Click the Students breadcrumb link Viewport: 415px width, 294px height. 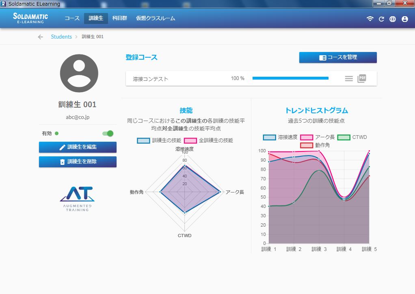61,37
